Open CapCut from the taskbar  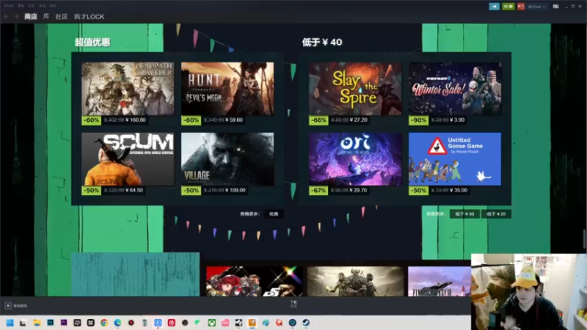click(x=90, y=323)
